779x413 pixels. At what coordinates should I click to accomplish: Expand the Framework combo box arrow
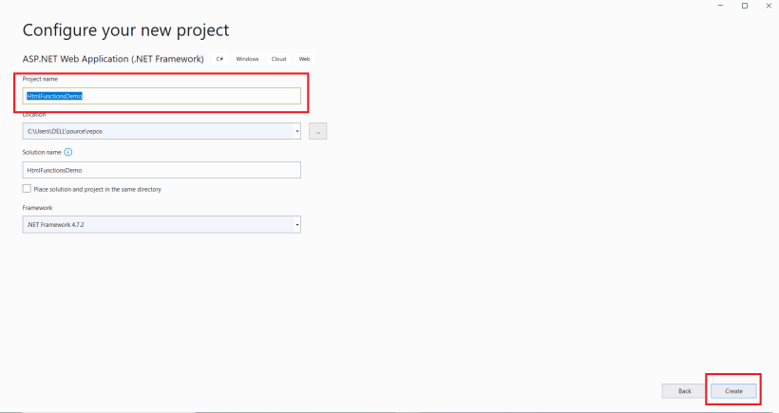point(297,225)
